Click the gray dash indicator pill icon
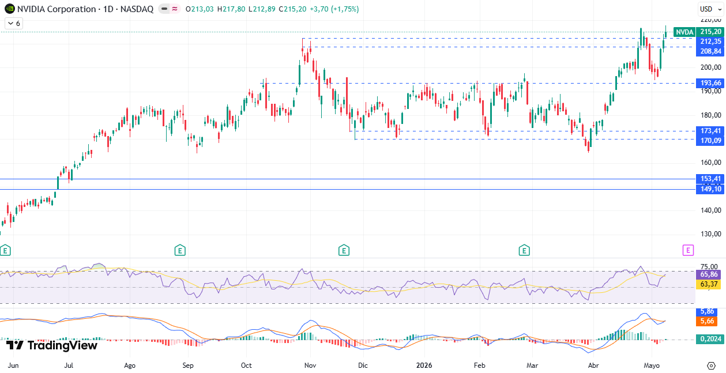Viewport: 726px width, 373px height. (x=164, y=9)
